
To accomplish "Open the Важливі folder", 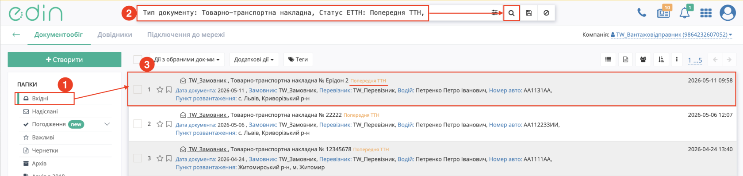I will click(x=43, y=138).
